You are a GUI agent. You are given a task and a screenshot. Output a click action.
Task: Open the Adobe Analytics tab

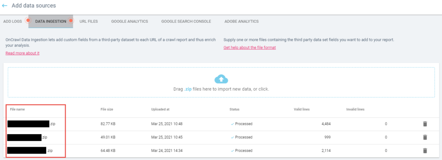[242, 22]
